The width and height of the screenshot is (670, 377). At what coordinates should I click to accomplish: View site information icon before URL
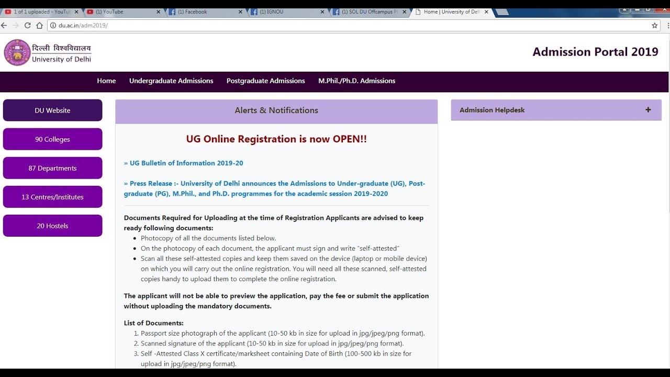point(53,25)
